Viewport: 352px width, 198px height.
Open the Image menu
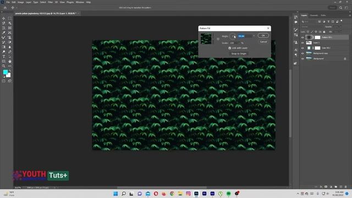point(21,2)
